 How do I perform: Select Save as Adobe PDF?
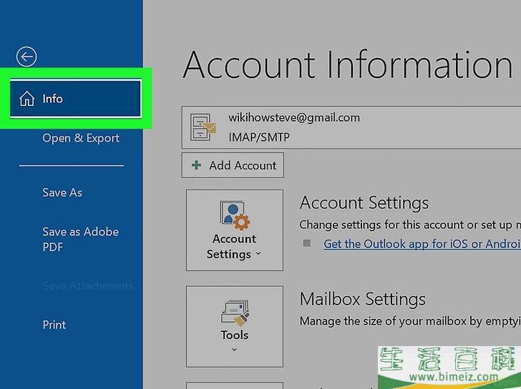[80, 239]
